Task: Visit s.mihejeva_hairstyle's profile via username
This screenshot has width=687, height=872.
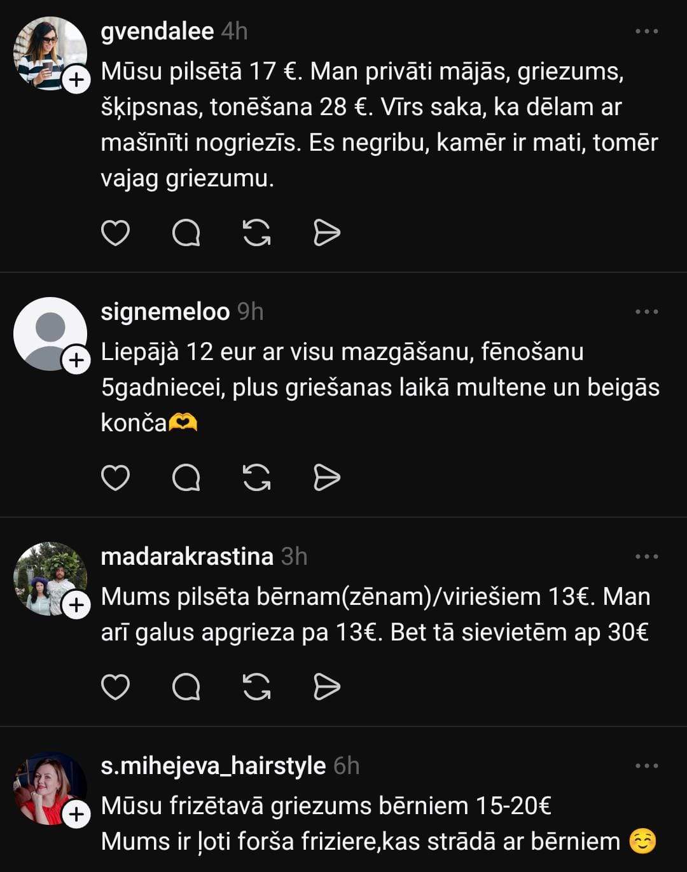Action: pyautogui.click(x=213, y=766)
